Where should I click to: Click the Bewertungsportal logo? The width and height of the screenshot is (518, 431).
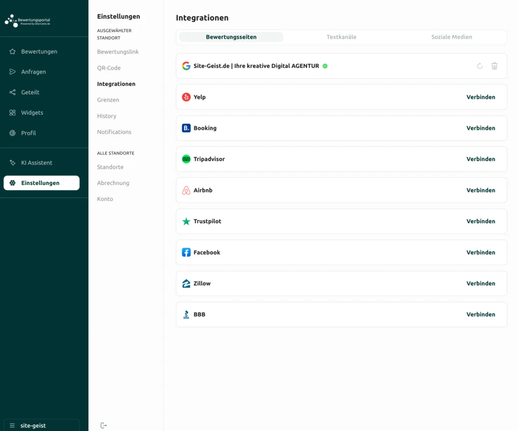point(28,21)
